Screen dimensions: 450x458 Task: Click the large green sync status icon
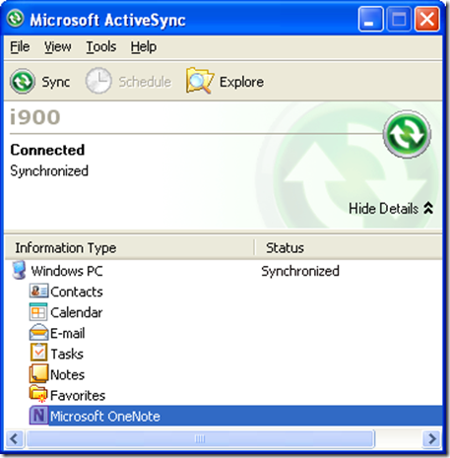[407, 134]
